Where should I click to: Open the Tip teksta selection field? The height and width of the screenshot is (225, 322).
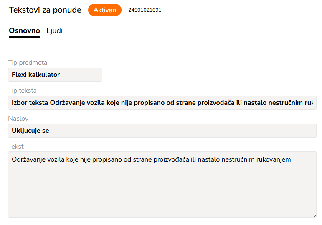(x=162, y=103)
